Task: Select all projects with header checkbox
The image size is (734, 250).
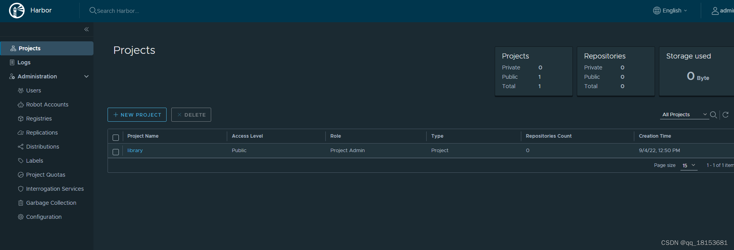Action: coord(116,138)
